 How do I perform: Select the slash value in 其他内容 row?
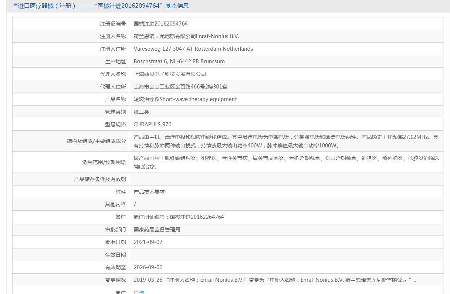(135, 204)
